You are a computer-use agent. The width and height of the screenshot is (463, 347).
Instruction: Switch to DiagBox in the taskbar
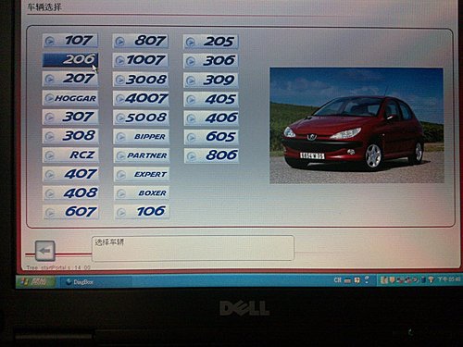(95, 282)
